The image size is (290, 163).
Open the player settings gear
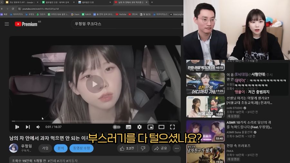point(140,127)
